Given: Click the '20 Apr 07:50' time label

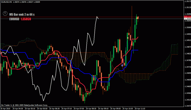Looking at the screenshot, I should click(x=79, y=108).
